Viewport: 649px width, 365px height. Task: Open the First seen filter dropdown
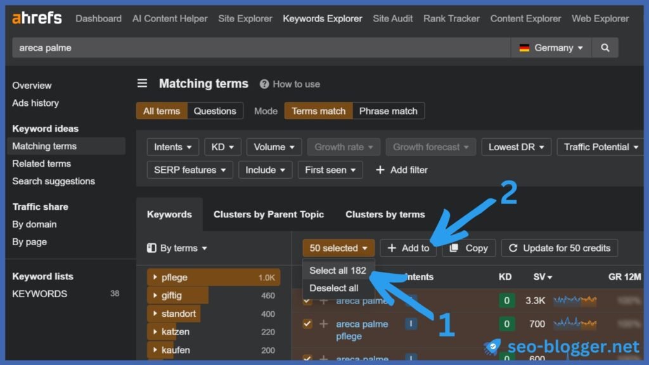(330, 170)
